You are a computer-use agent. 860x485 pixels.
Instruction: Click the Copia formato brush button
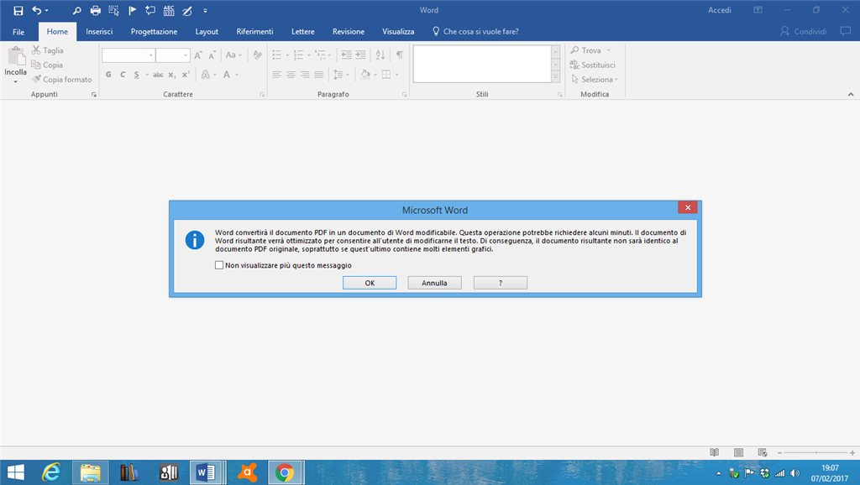click(x=61, y=80)
